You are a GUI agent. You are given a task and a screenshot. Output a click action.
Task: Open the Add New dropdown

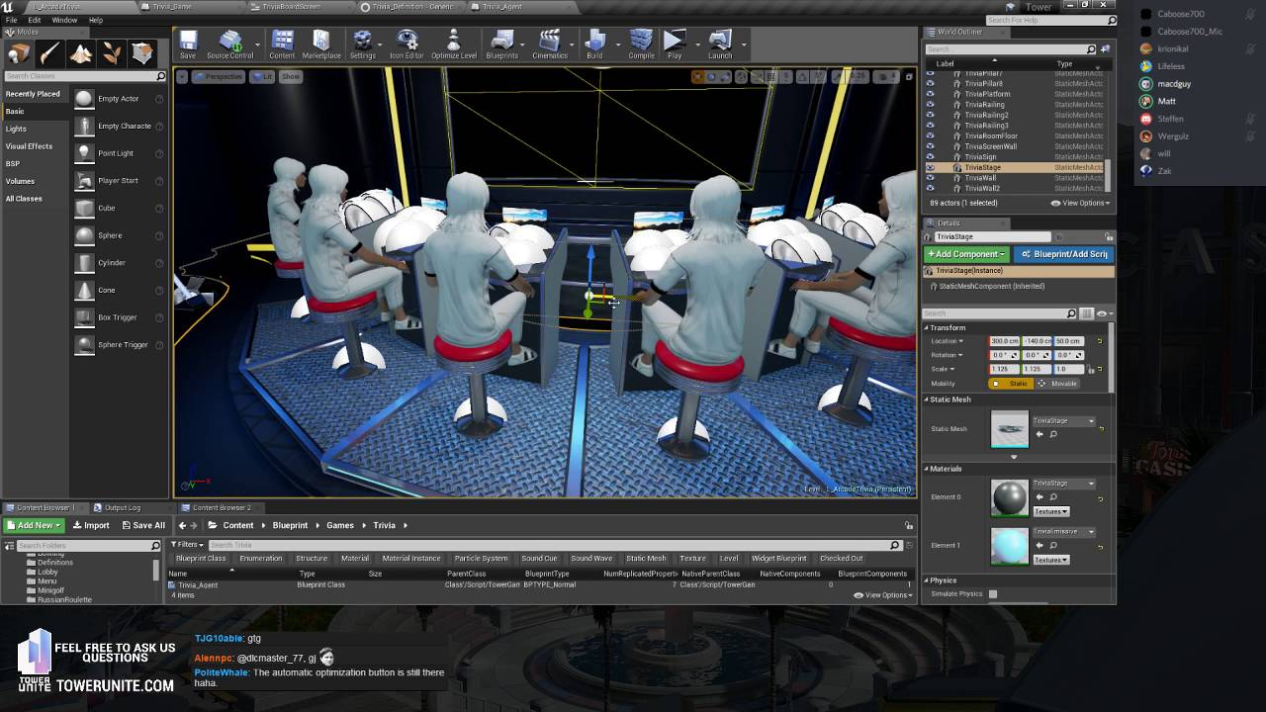coord(35,525)
